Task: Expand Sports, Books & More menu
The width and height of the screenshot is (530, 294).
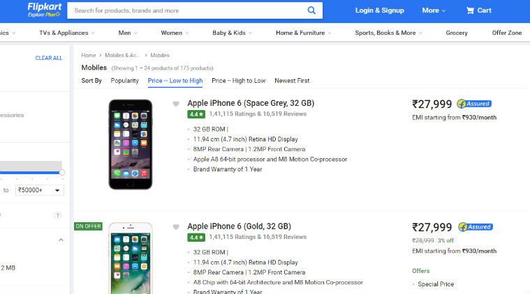Action: pyautogui.click(x=389, y=33)
